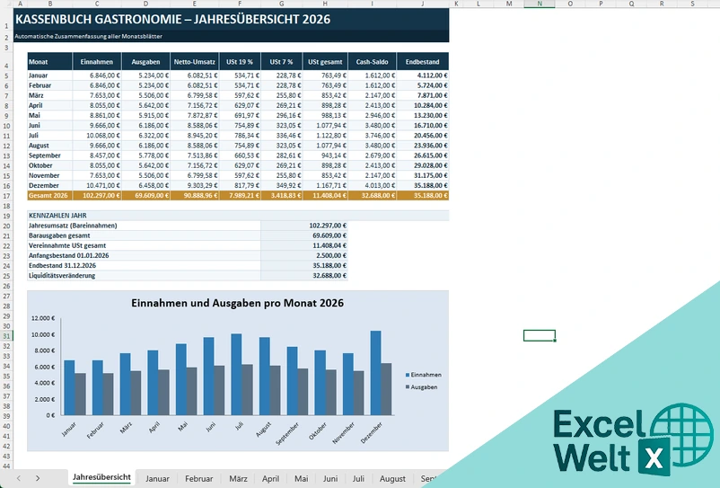Viewport: 720px width, 488px height.
Task: Click the Netto-Umsatz column header cell
Action: pyautogui.click(x=195, y=62)
